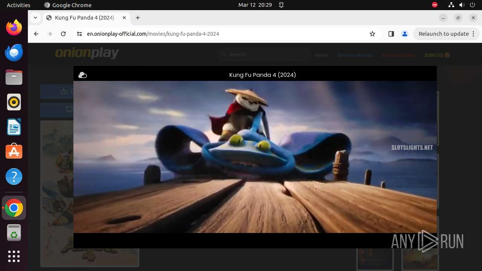
Task: Launch LibreOffice Writer from the dock
Action: click(14, 127)
